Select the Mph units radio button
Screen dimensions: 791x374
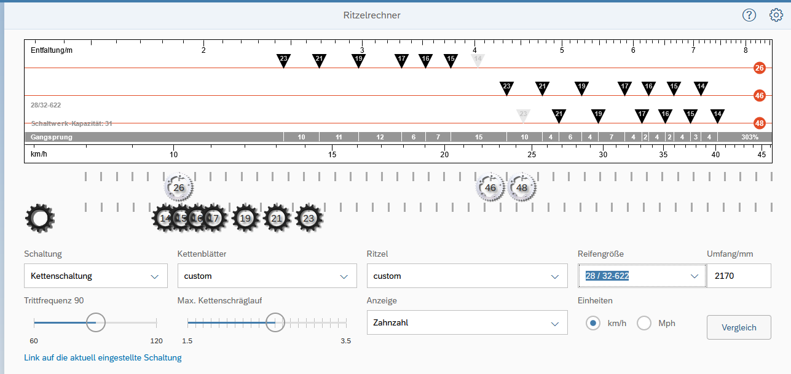pyautogui.click(x=643, y=323)
